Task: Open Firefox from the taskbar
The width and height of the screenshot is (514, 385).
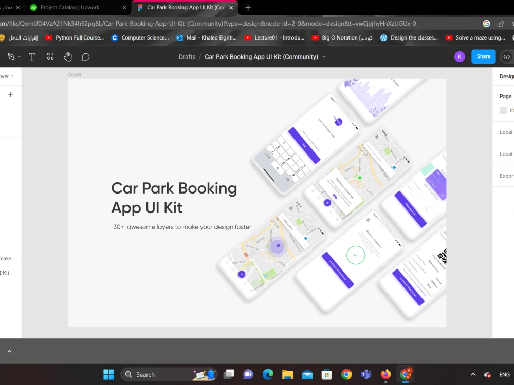Action: pos(385,374)
